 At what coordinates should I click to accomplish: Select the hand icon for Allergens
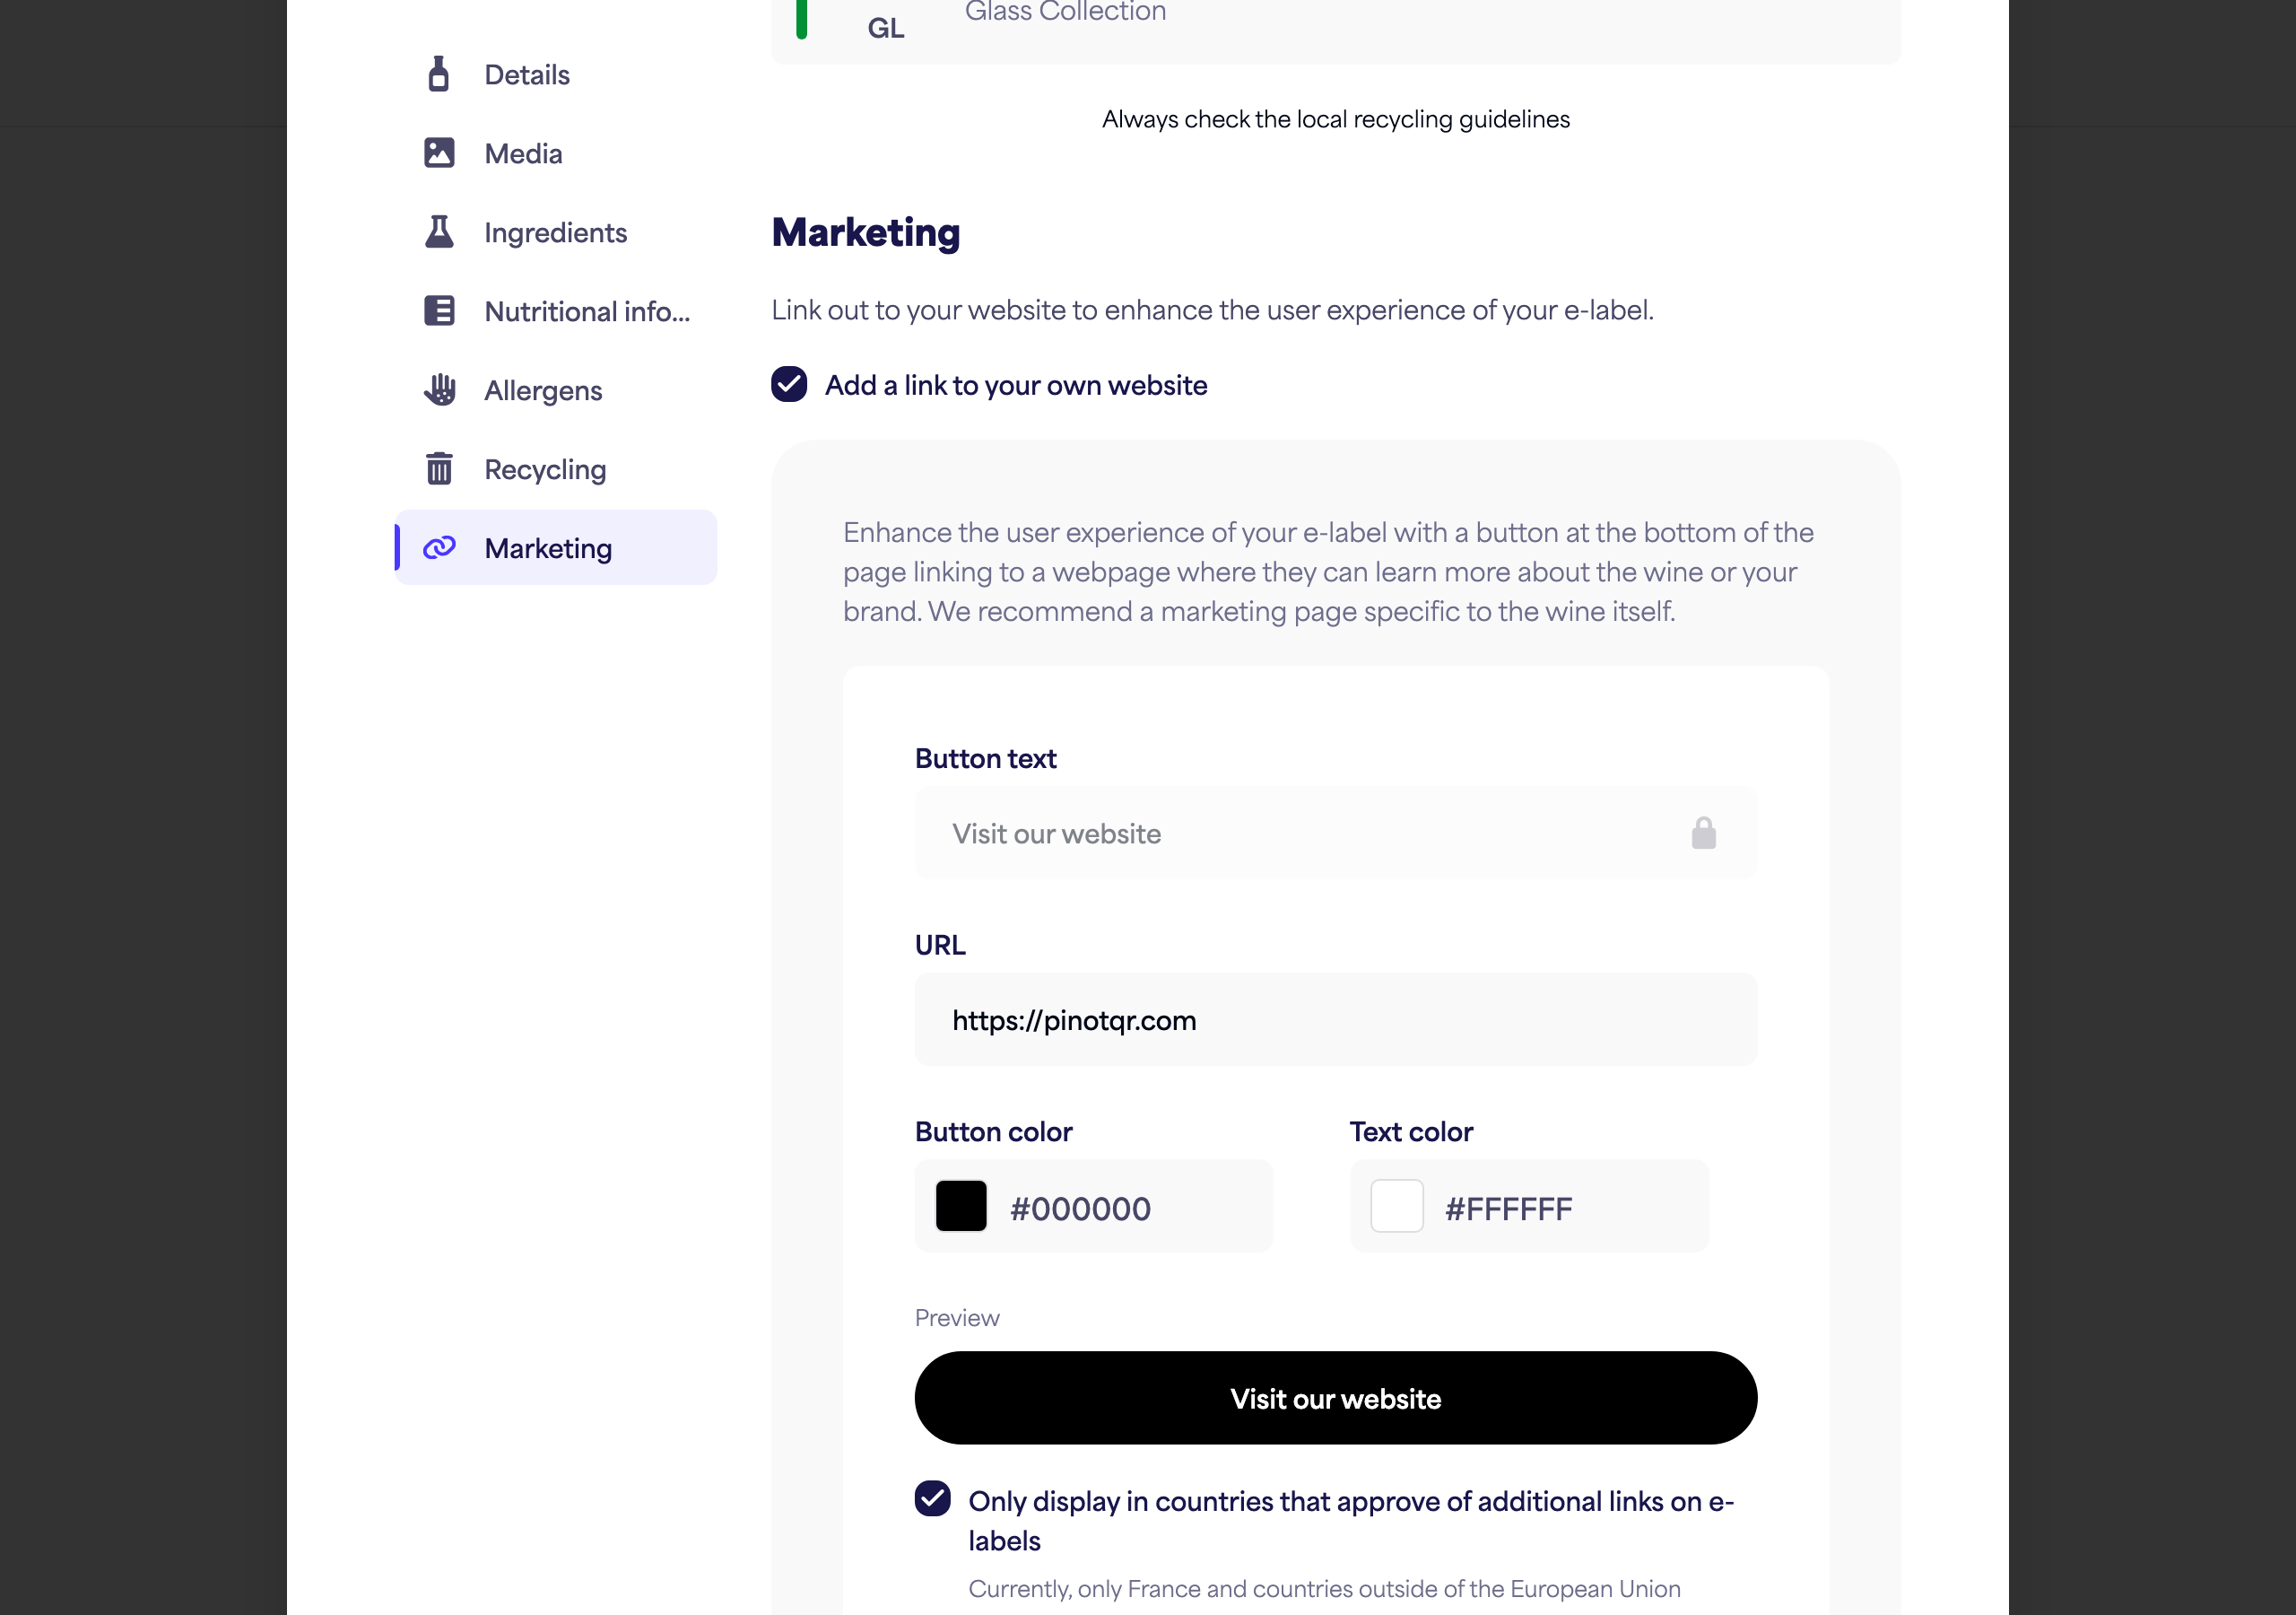click(439, 389)
